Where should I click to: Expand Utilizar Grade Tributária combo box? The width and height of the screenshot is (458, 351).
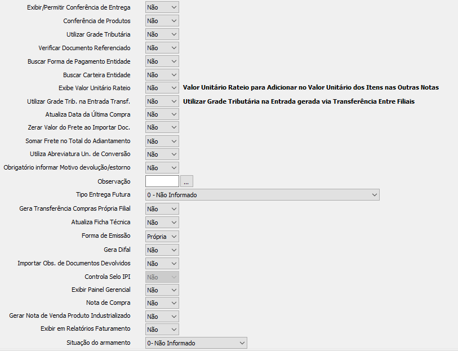click(x=162, y=34)
